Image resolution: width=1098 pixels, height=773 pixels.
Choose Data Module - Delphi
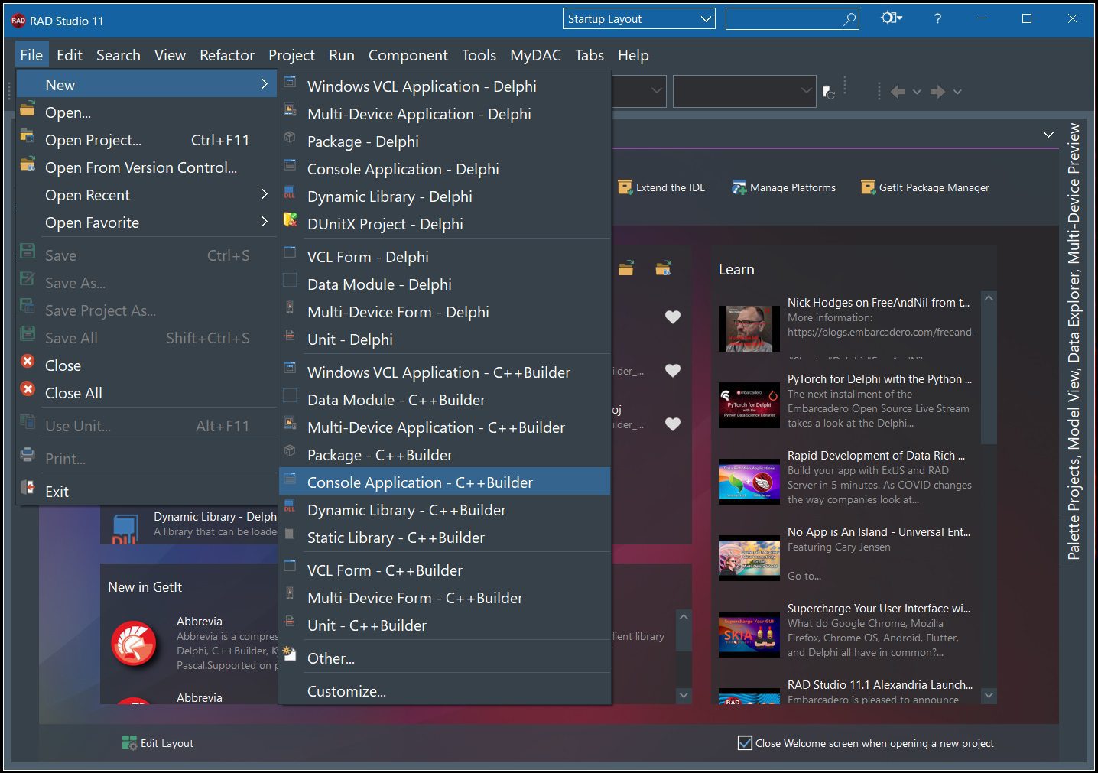coord(444,284)
